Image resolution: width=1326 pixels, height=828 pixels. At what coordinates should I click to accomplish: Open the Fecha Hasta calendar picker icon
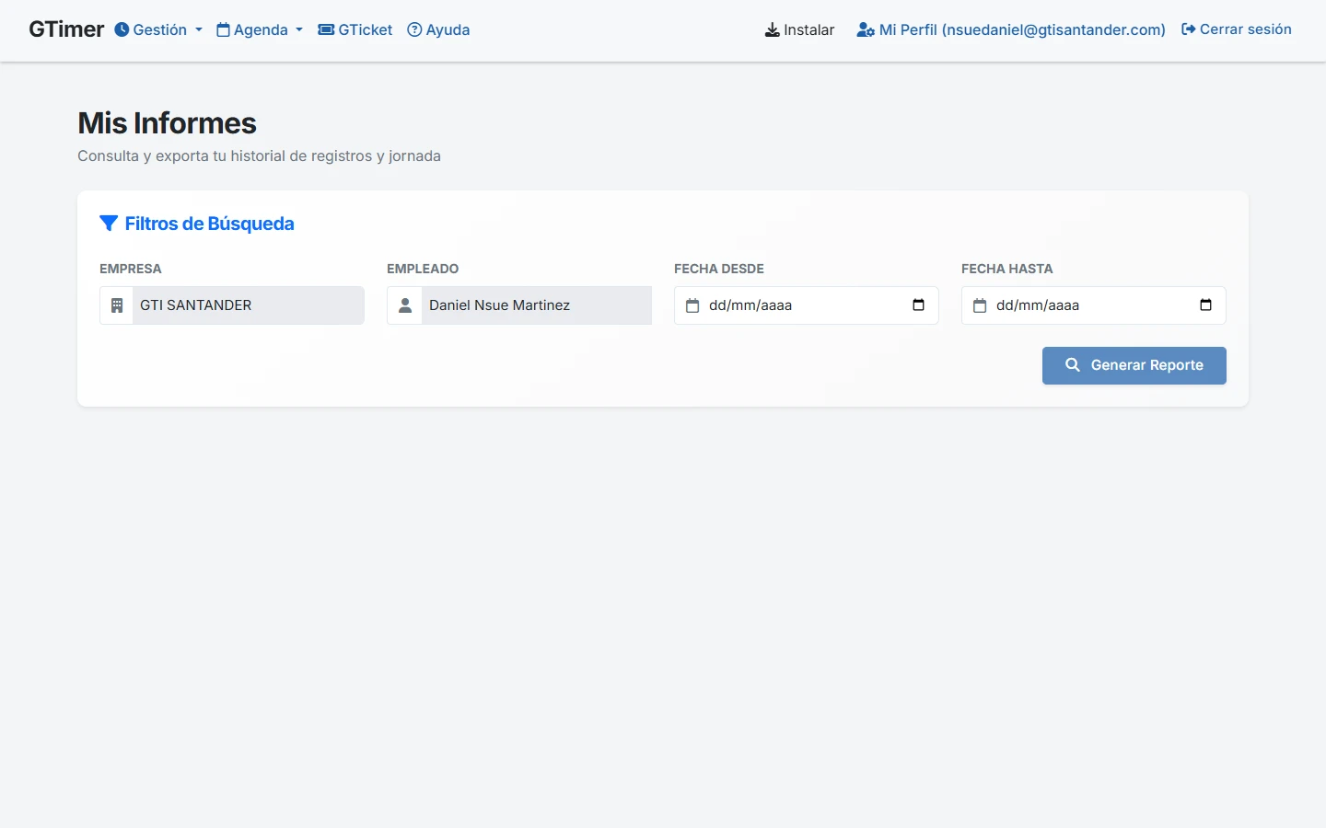1205,305
